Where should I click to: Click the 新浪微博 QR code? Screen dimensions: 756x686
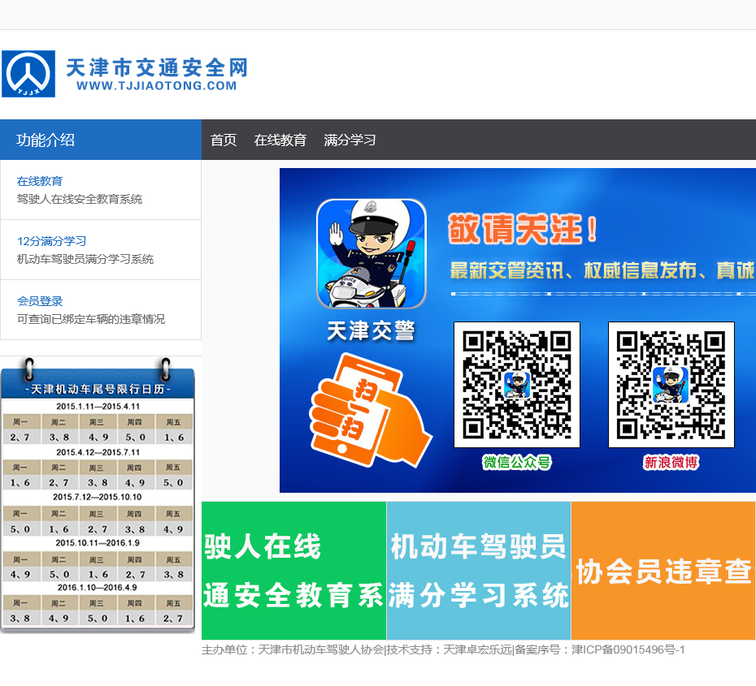671,385
